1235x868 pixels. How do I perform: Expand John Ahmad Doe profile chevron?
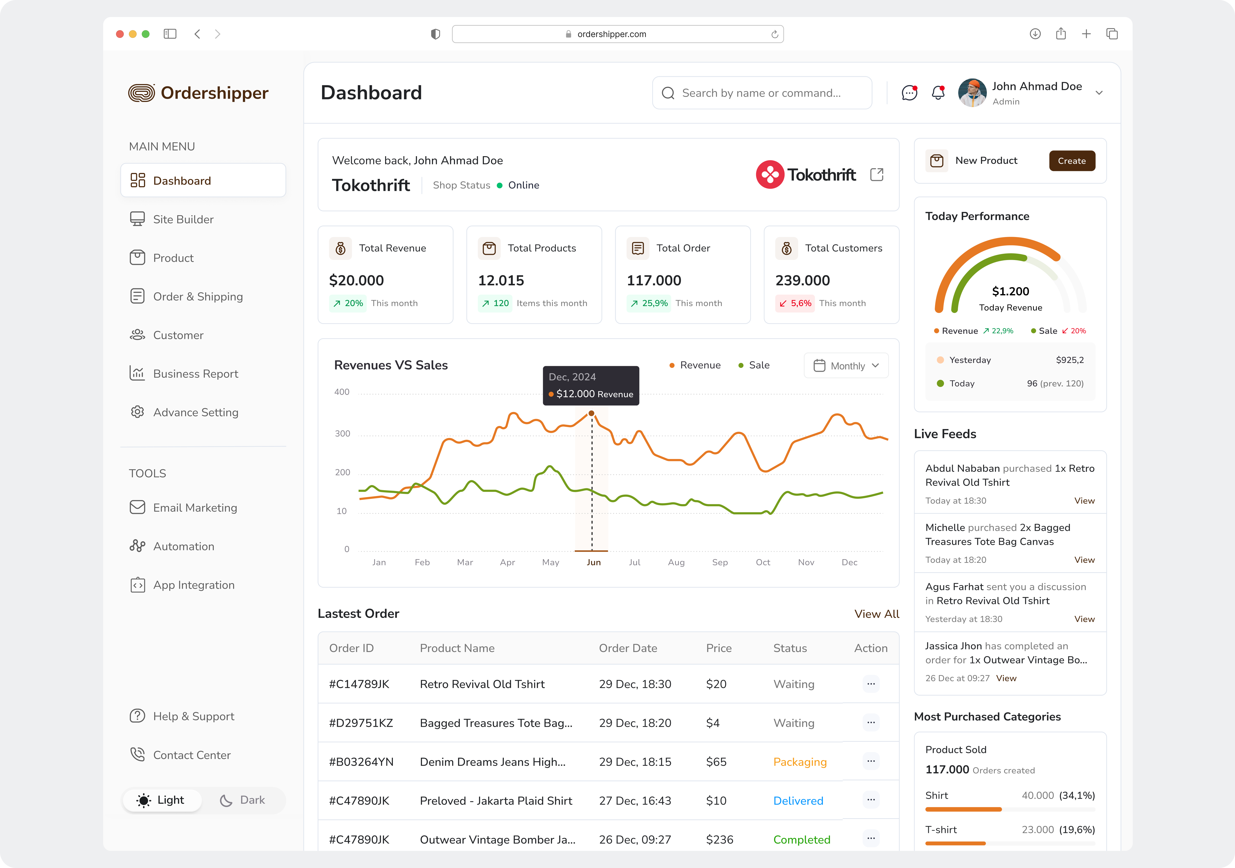click(x=1099, y=93)
